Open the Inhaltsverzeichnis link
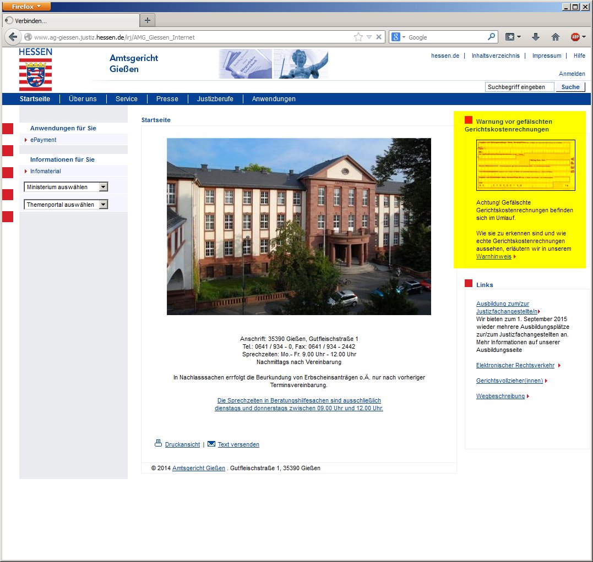593x562 pixels. 496,56
